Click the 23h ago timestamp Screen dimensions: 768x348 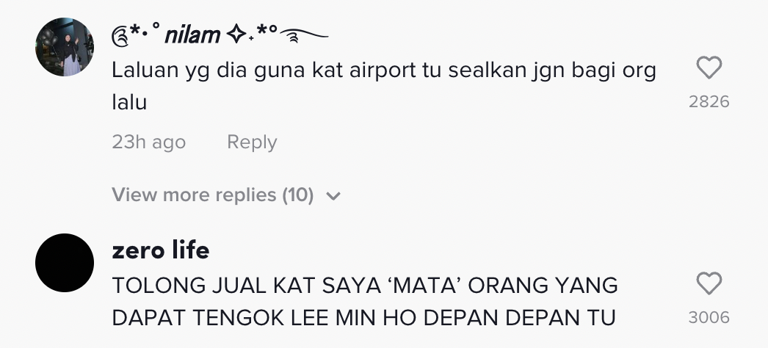149,142
